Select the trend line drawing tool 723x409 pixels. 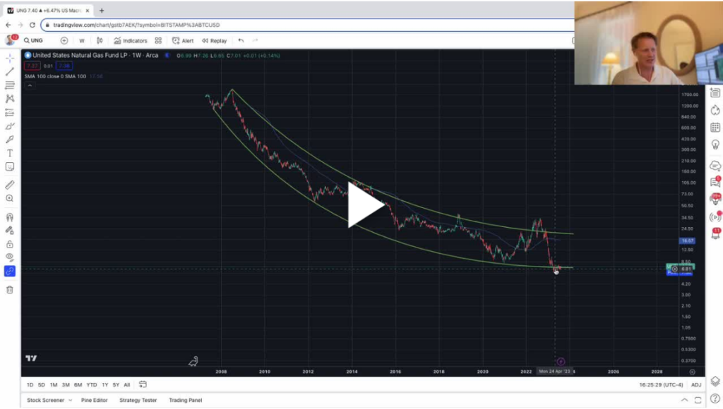point(10,71)
